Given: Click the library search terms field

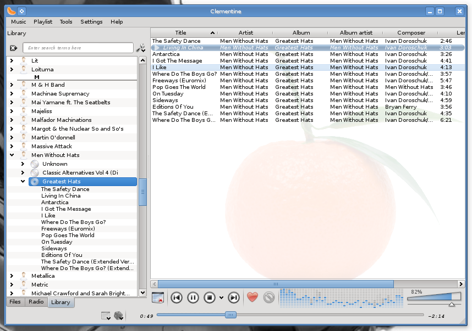Looking at the screenshot, I should click(x=78, y=48).
